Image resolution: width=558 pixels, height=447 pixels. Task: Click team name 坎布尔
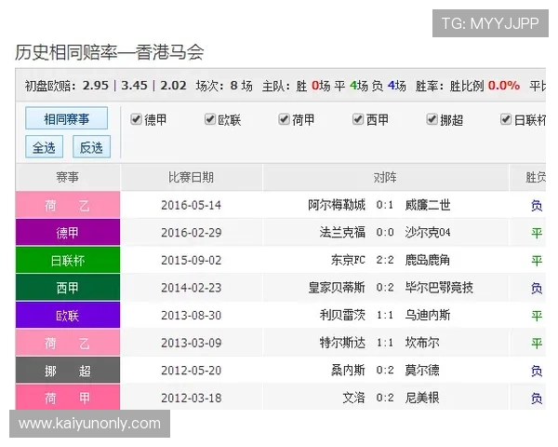click(422, 343)
